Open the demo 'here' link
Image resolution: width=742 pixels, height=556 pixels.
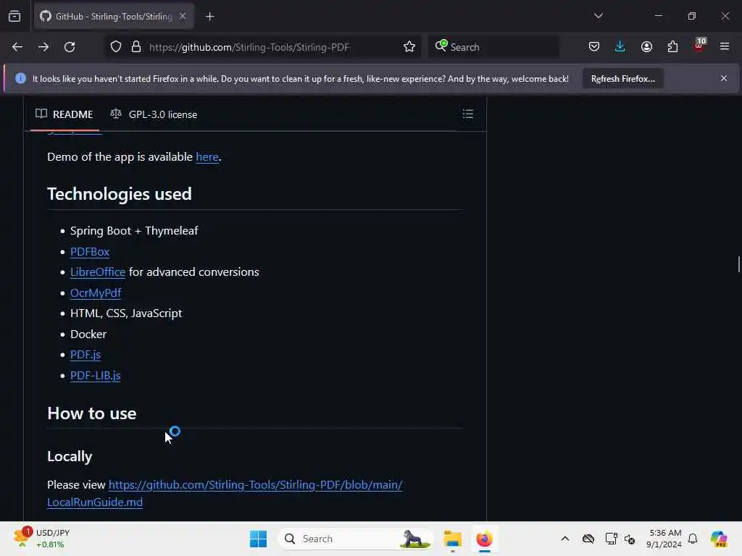tap(207, 157)
